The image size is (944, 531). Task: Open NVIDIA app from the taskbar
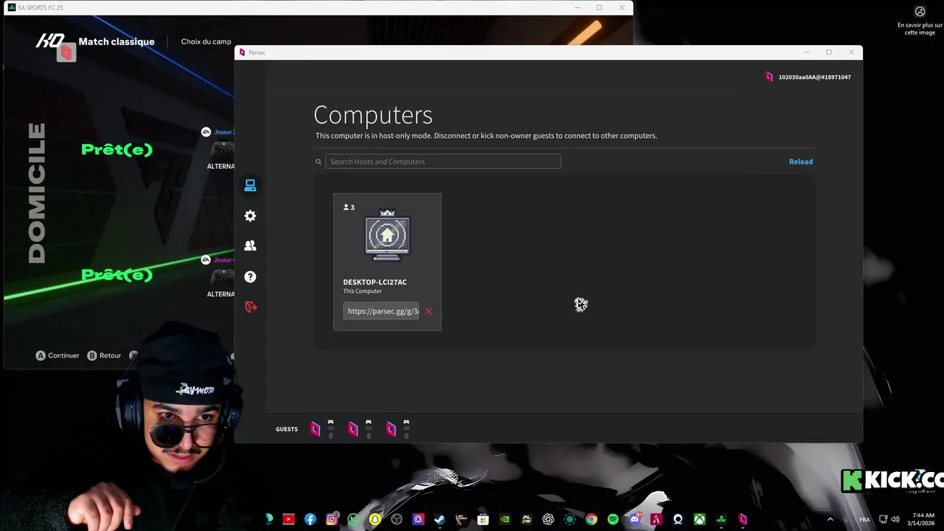pyautogui.click(x=505, y=519)
